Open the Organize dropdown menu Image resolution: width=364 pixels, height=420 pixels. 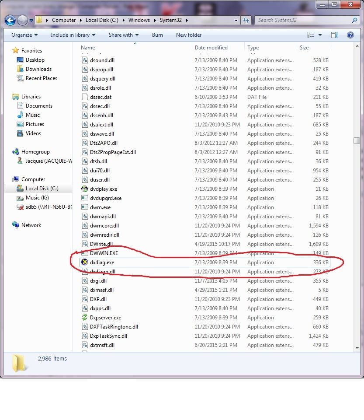point(24,35)
